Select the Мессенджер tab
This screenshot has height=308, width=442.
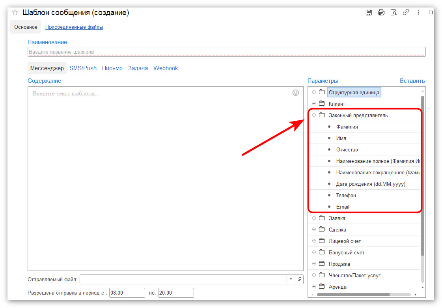(47, 68)
